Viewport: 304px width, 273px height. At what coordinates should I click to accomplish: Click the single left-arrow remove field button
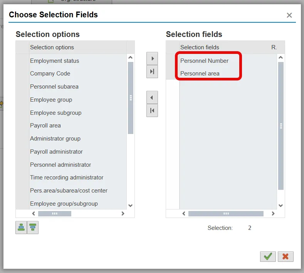152,97
